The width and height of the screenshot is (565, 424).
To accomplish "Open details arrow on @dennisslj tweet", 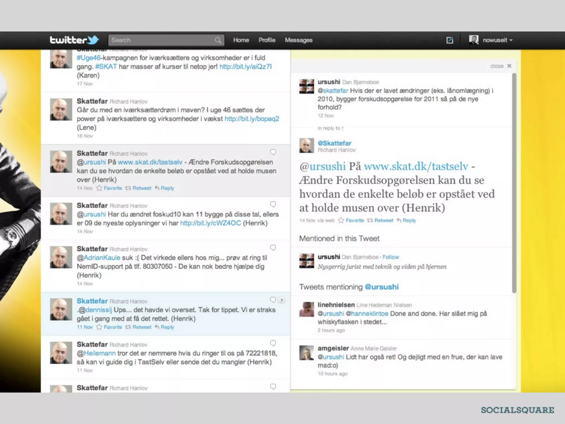I will click(x=281, y=300).
